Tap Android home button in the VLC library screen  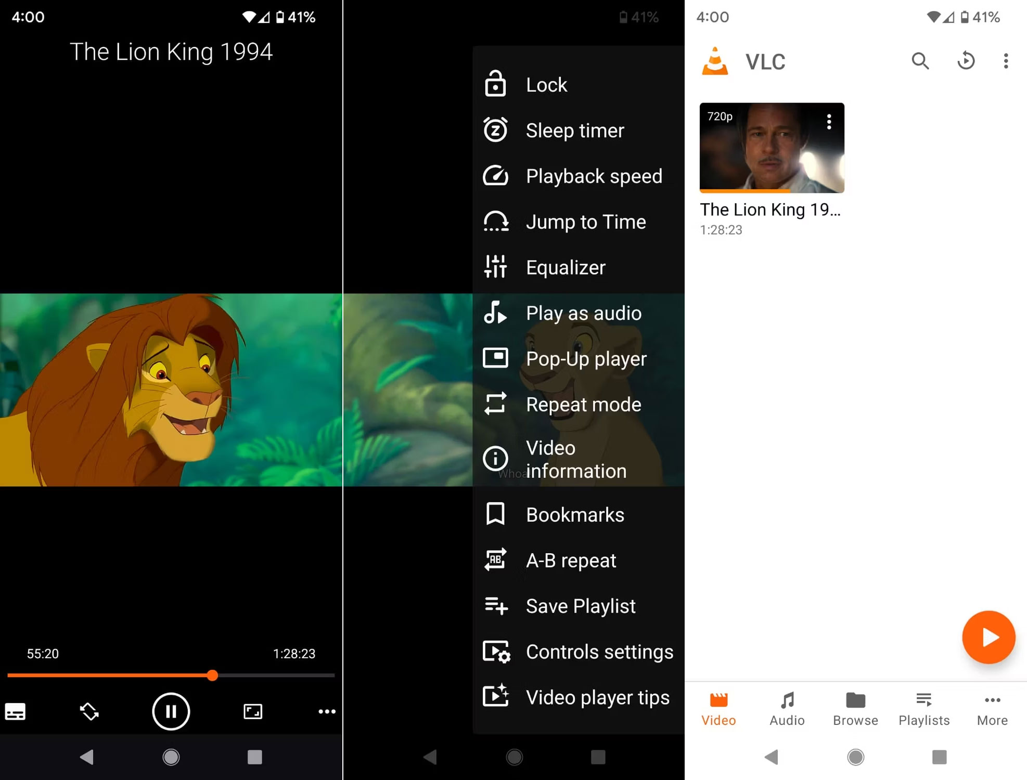click(x=855, y=757)
